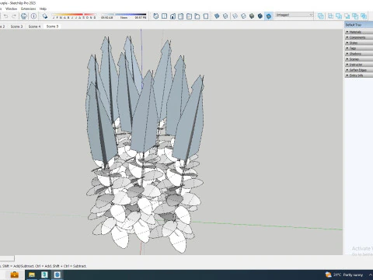Viewport: 373px width, 280px height.
Task: Switch to Right view
Action: [181, 16]
